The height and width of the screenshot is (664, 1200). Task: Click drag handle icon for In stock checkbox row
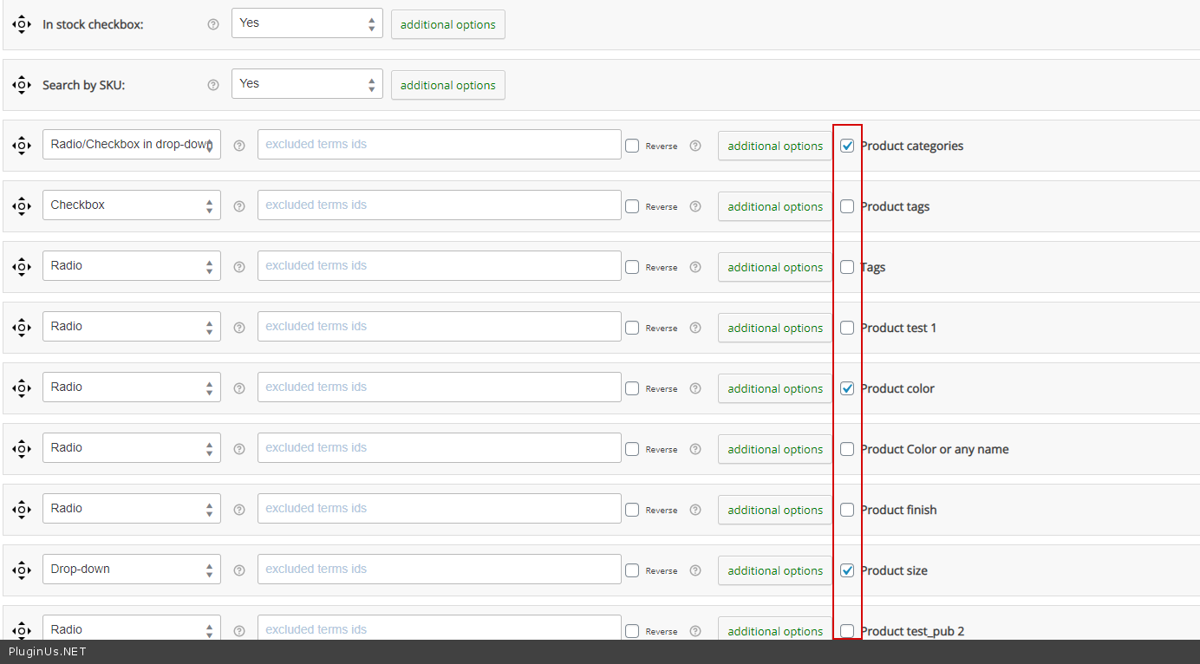[x=22, y=24]
